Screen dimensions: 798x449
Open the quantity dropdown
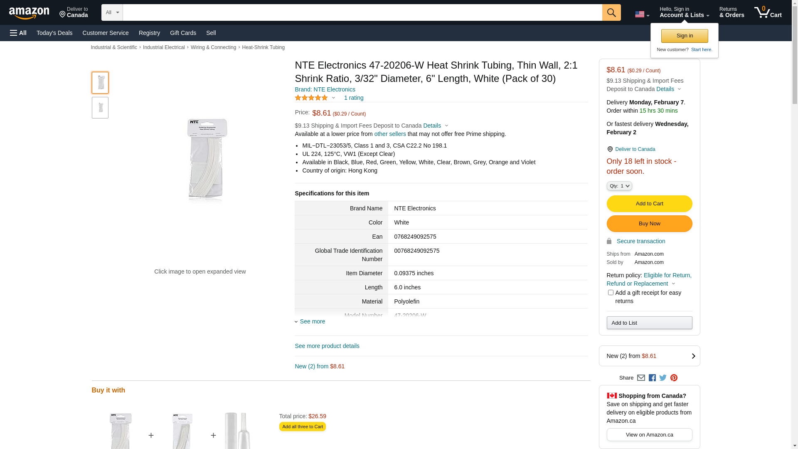(x=619, y=186)
